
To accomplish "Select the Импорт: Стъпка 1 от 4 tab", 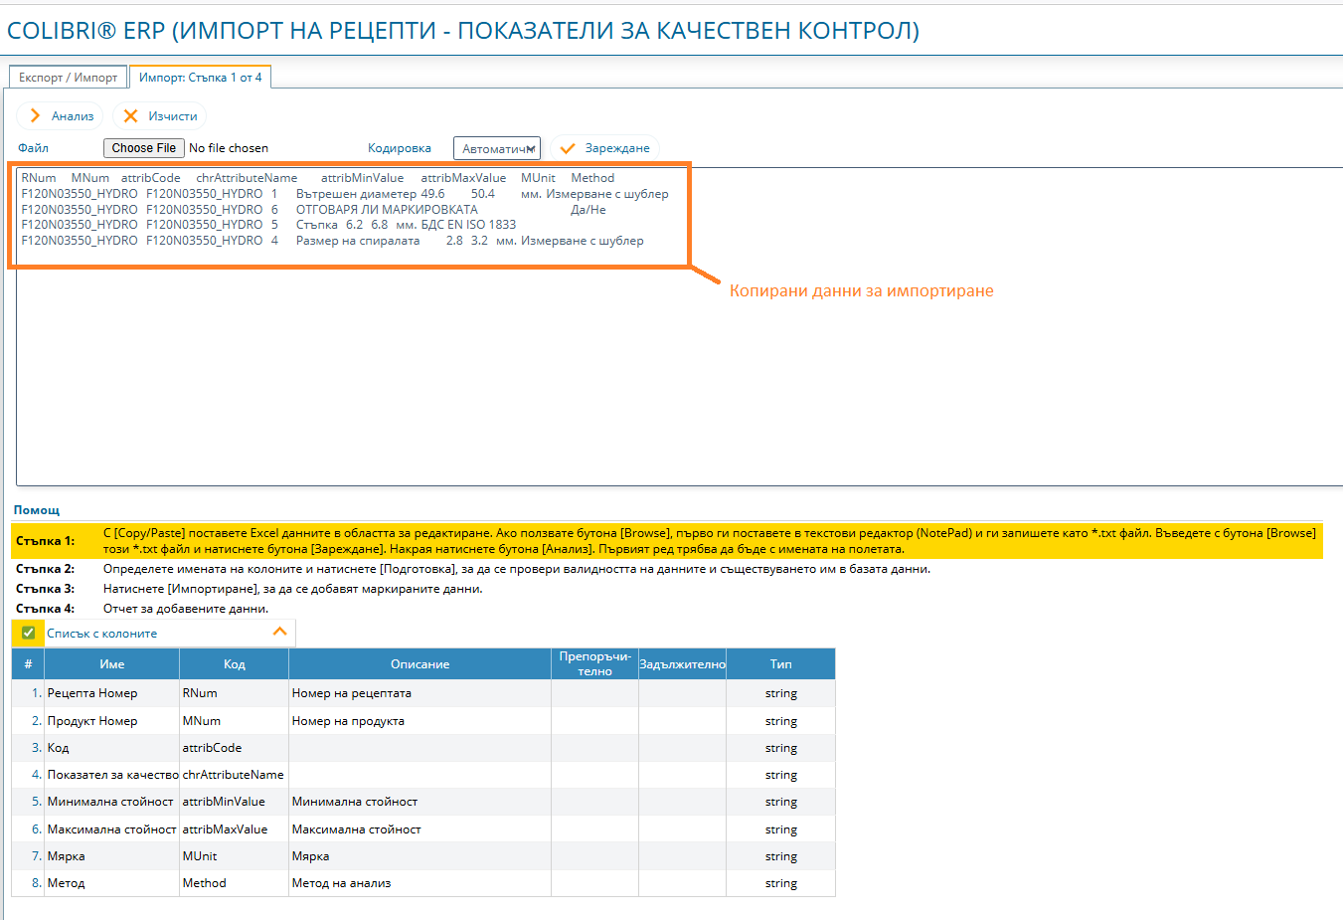I will click(201, 77).
